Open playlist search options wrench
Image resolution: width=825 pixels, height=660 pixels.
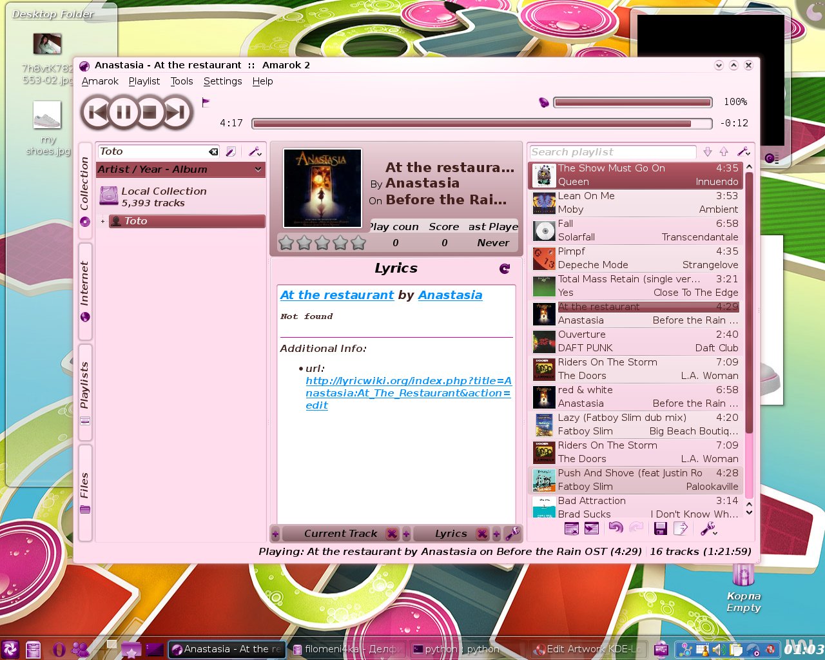pos(744,151)
